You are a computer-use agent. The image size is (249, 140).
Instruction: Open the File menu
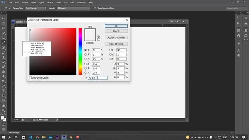[x=10, y=3]
